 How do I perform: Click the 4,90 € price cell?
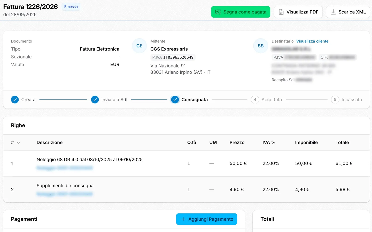(237, 189)
